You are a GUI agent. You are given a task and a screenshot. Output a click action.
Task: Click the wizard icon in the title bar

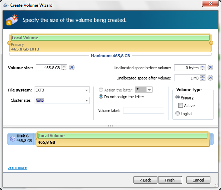[5, 5]
